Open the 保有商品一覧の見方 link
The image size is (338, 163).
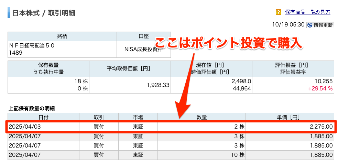308,12
